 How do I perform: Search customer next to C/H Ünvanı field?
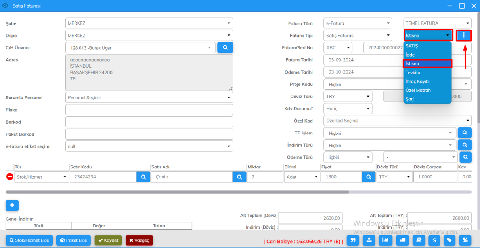tap(225, 47)
